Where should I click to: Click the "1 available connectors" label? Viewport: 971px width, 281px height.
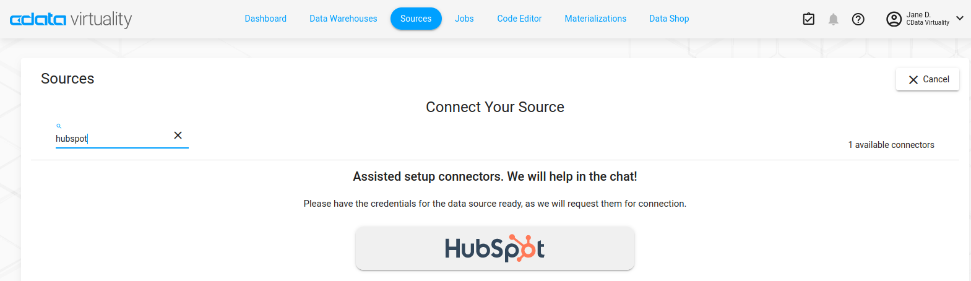pos(891,145)
